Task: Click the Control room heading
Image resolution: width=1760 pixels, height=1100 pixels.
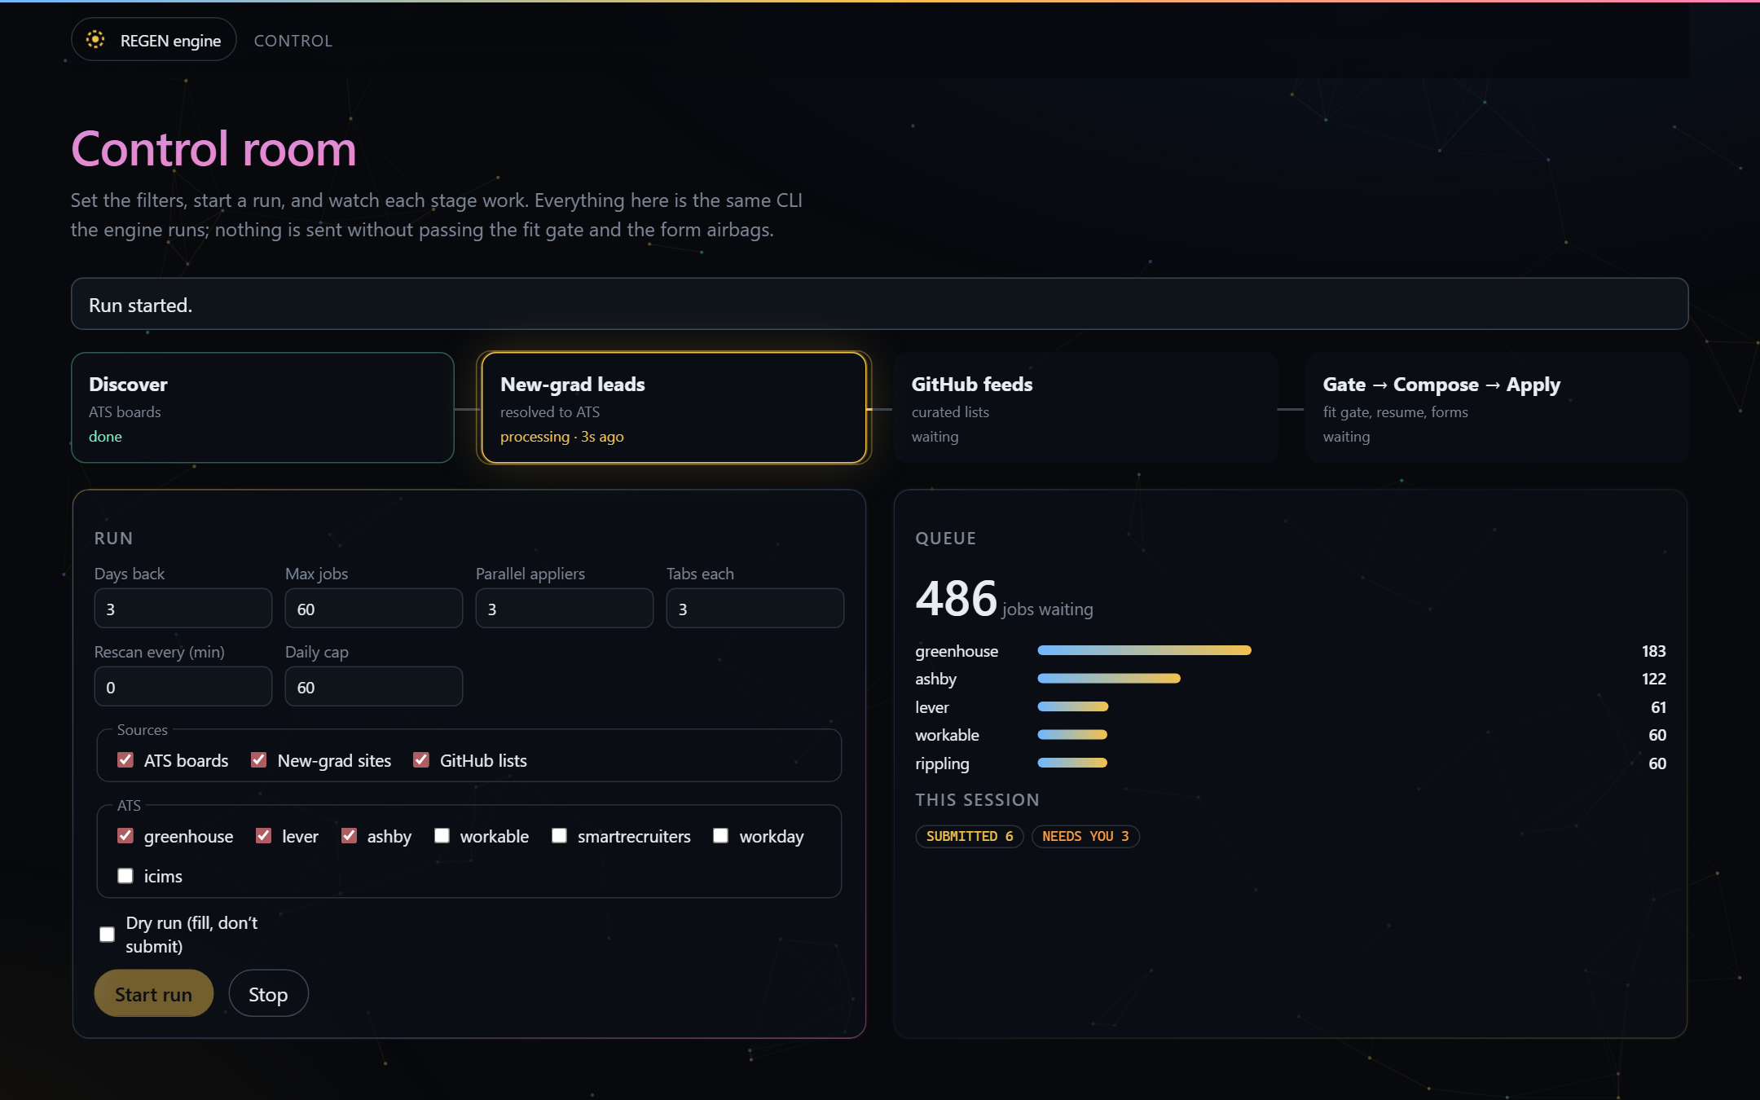Action: point(213,149)
